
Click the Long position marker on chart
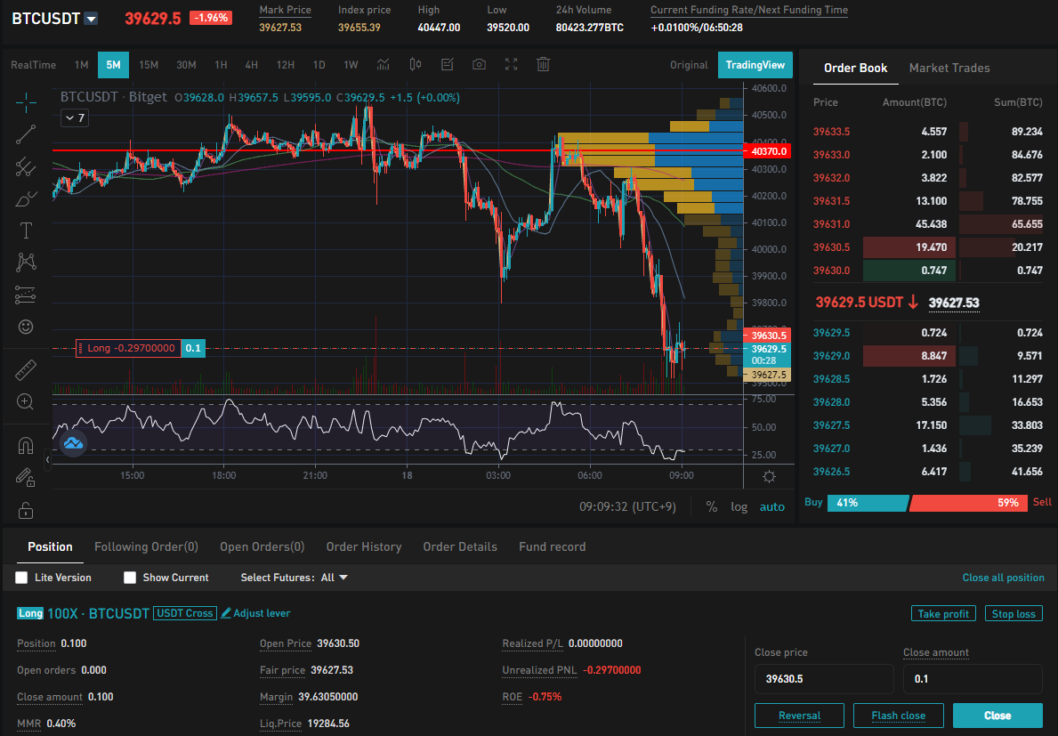[141, 348]
